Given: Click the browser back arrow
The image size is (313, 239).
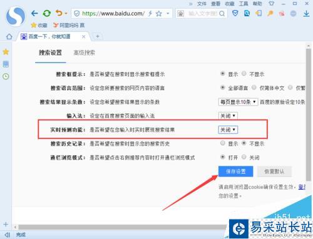Looking at the screenshot, I should click(x=34, y=14).
